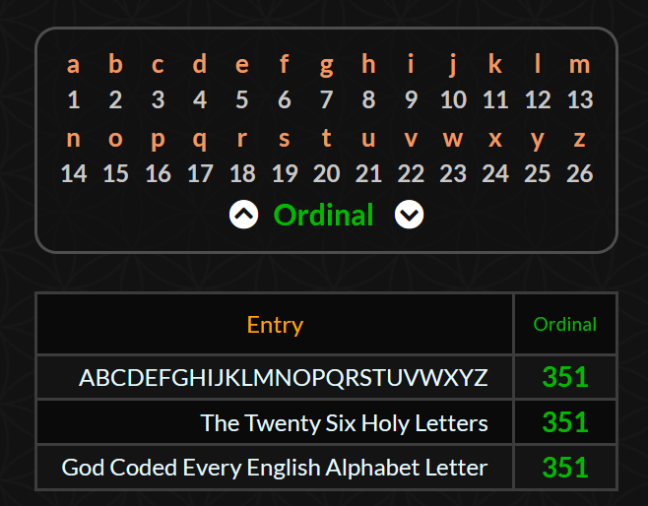
Task: Click letter z in cipher chart
Action: pyautogui.click(x=580, y=139)
